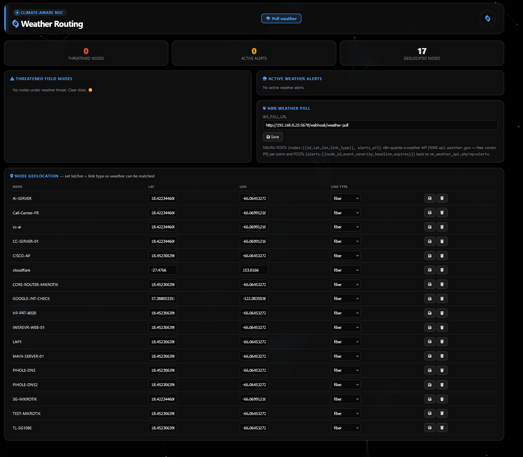Viewport: 523px width, 457px height.
Task: Open link type dropdown for CISCO-AP
Action: pyautogui.click(x=345, y=256)
